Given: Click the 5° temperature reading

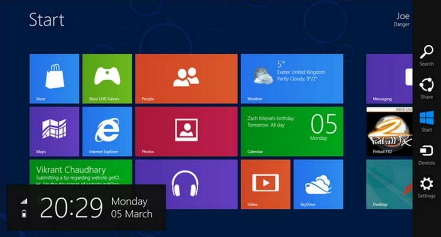Looking at the screenshot, I should click(x=281, y=64).
